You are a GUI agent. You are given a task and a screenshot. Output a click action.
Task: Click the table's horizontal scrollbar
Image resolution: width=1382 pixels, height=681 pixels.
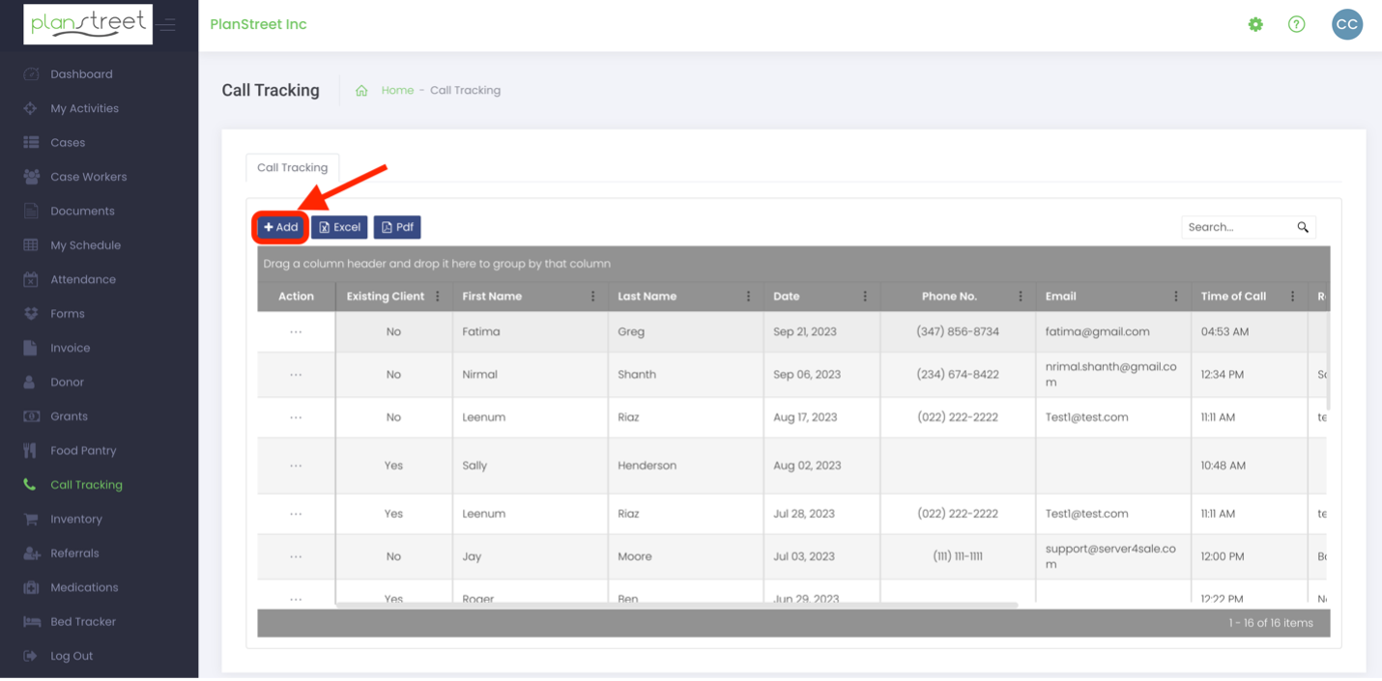click(677, 606)
